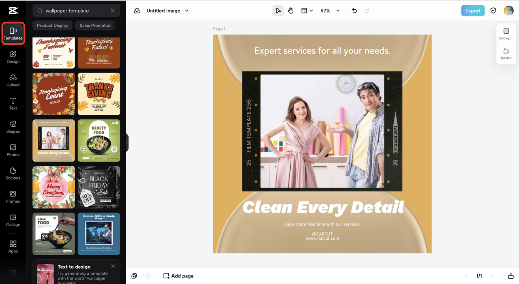The image size is (519, 284).
Task: Select the Global Gifting Made Easy template
Action: pyautogui.click(x=99, y=234)
